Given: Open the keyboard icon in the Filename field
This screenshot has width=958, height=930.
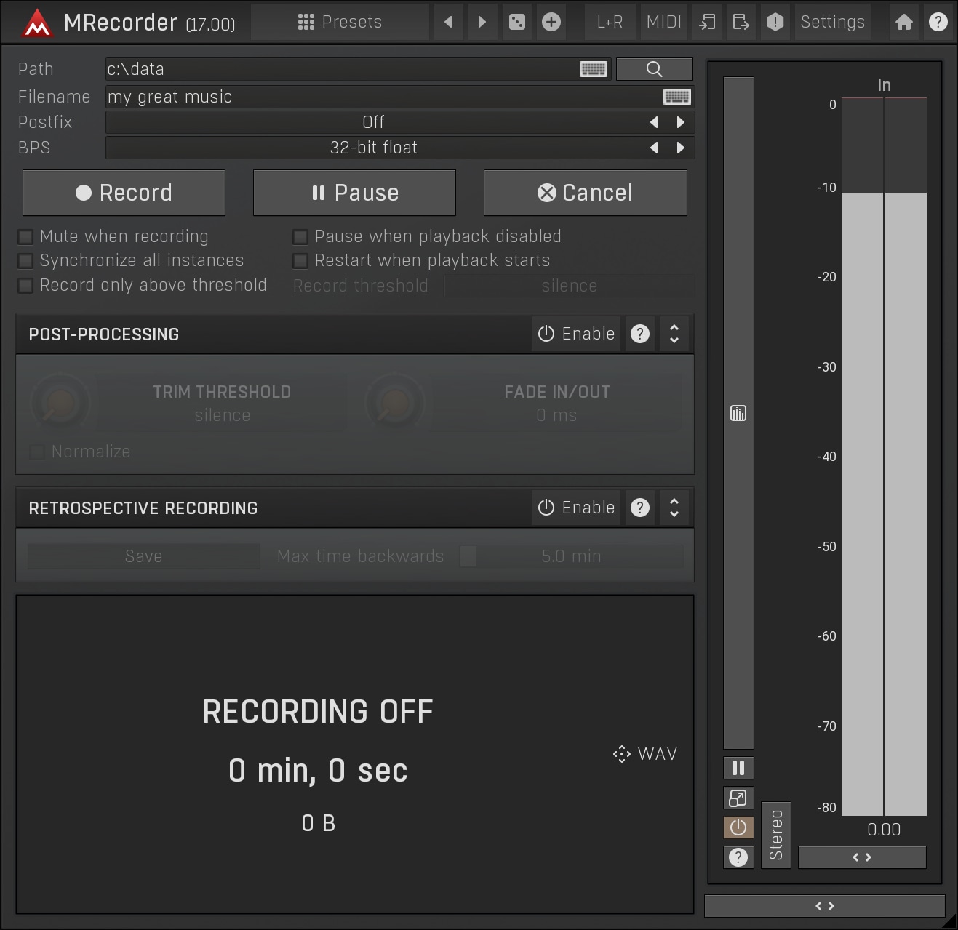Looking at the screenshot, I should click(676, 97).
